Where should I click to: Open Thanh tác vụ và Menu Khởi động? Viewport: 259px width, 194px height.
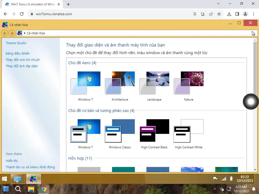click(30, 167)
